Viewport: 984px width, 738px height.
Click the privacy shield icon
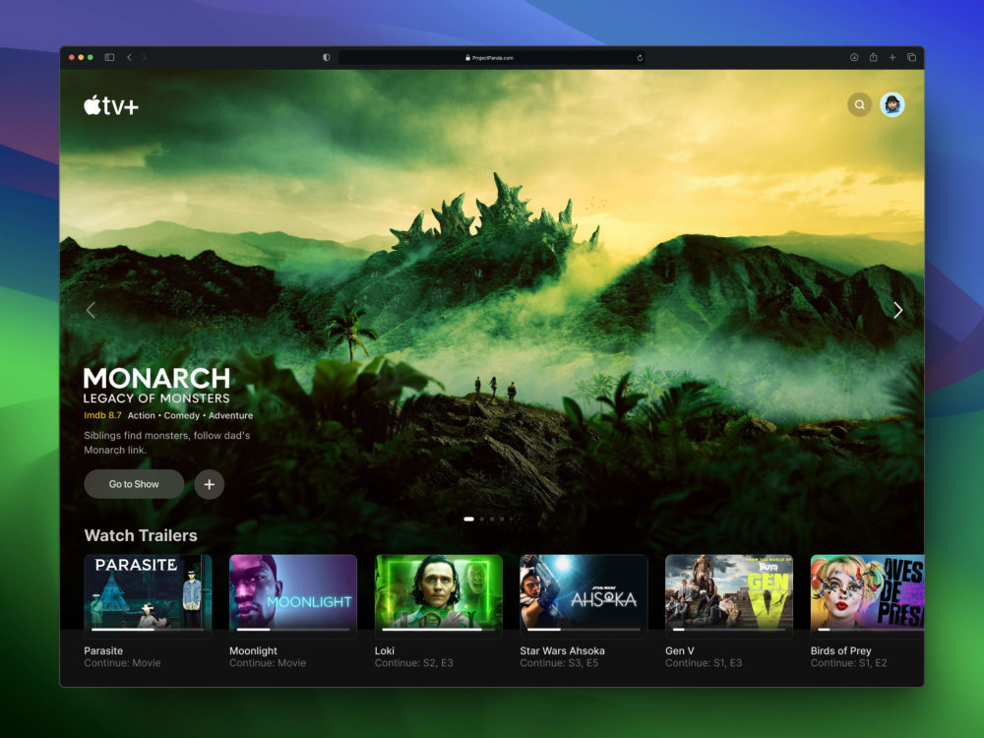click(x=327, y=57)
